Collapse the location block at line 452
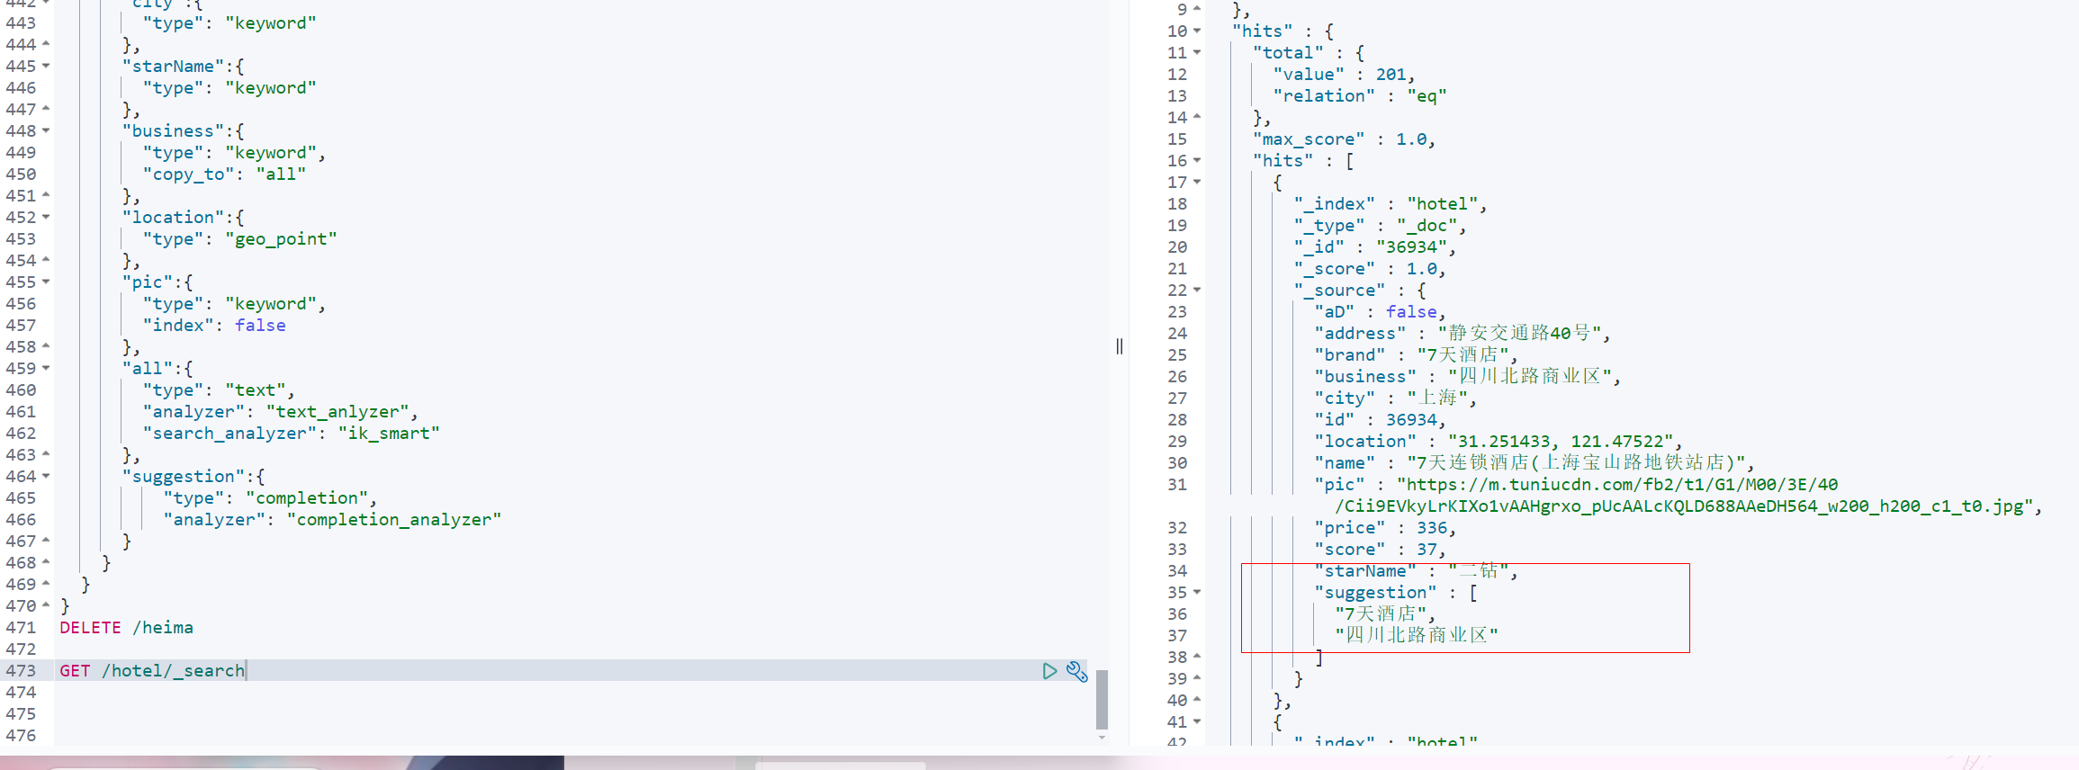The height and width of the screenshot is (770, 2079). point(46,217)
